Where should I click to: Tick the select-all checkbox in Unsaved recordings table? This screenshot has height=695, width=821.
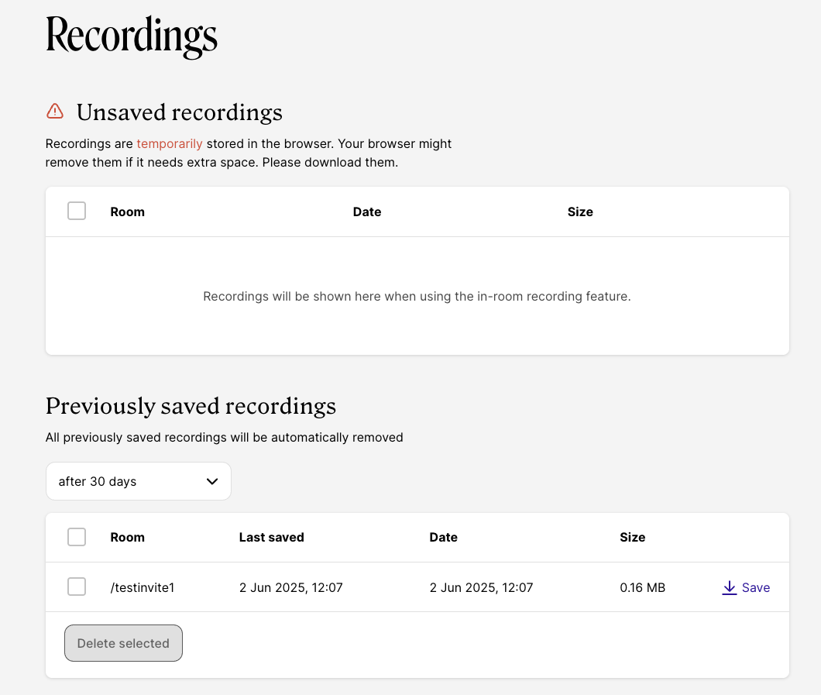77,211
